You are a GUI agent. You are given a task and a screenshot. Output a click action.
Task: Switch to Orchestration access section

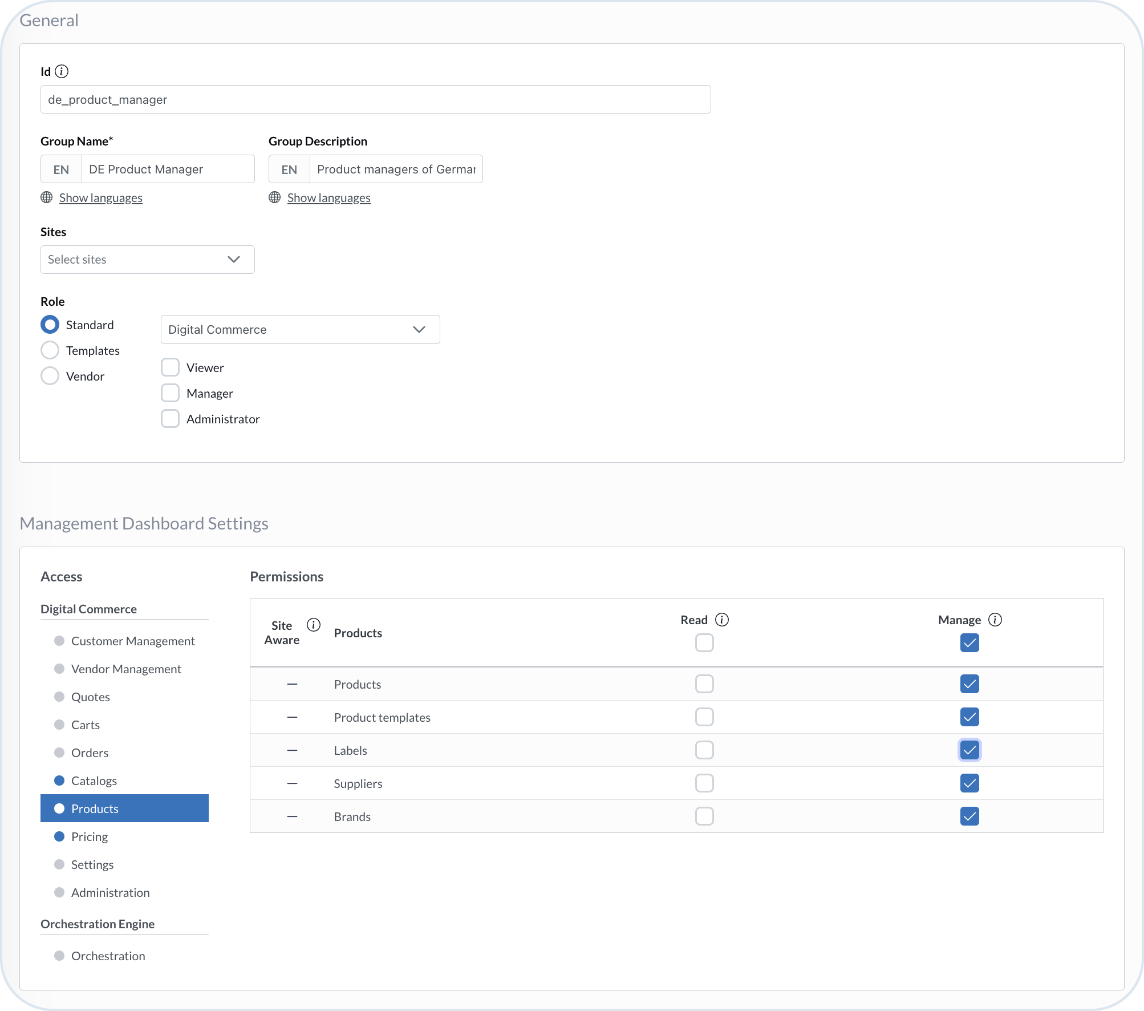click(x=108, y=956)
